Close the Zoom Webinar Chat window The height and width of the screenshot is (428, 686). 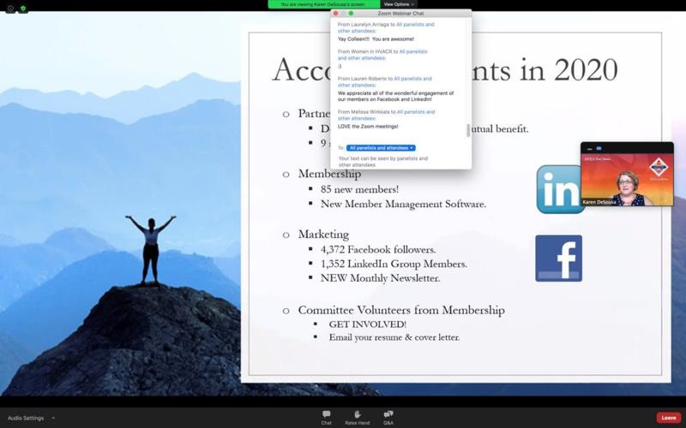[335, 14]
